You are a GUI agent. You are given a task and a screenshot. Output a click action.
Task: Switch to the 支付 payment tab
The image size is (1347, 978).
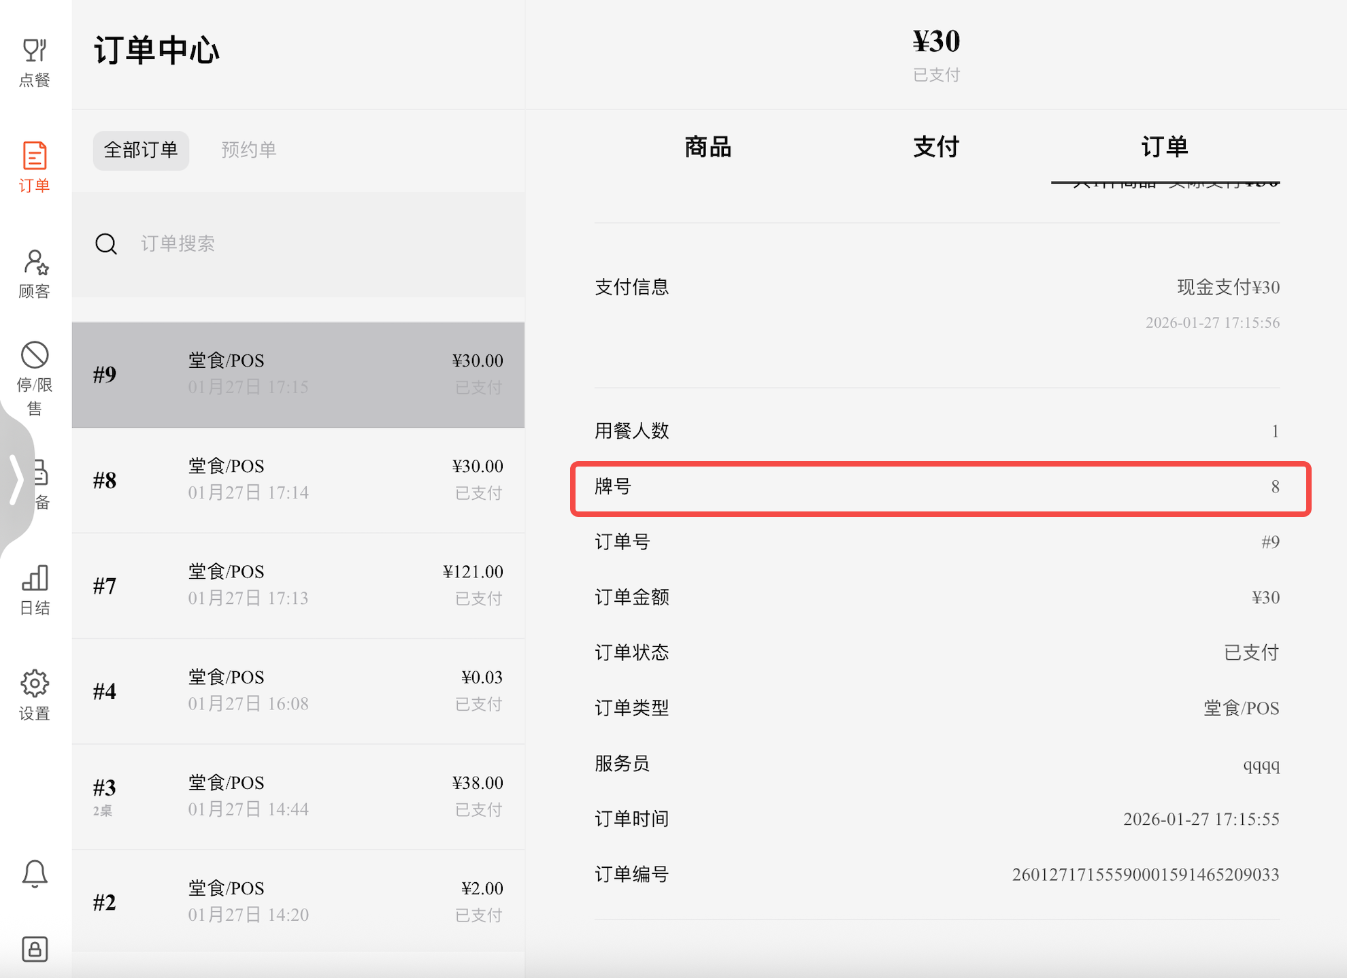[x=936, y=147]
